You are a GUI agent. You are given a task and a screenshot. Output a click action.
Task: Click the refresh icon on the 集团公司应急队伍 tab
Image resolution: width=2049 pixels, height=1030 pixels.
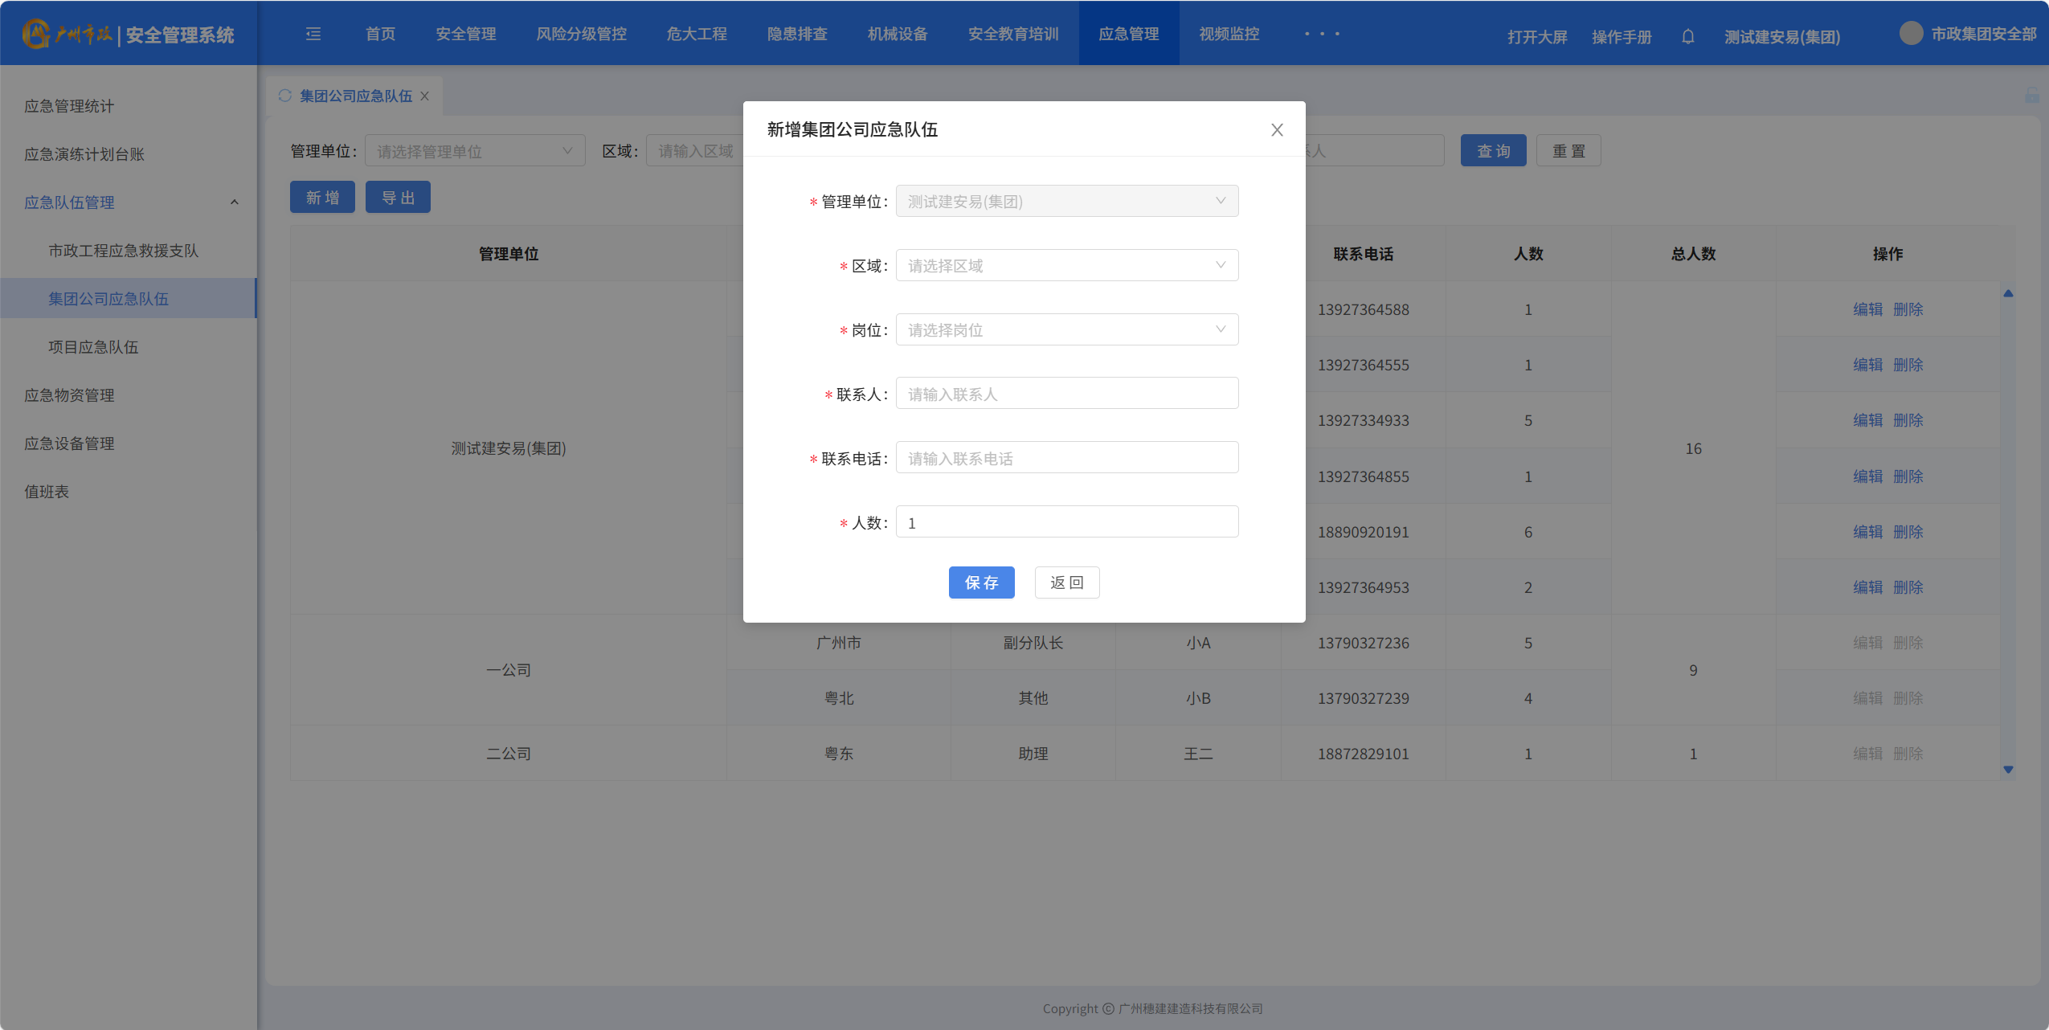(x=284, y=96)
